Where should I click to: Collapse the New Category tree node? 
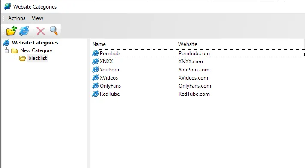click(x=6, y=51)
